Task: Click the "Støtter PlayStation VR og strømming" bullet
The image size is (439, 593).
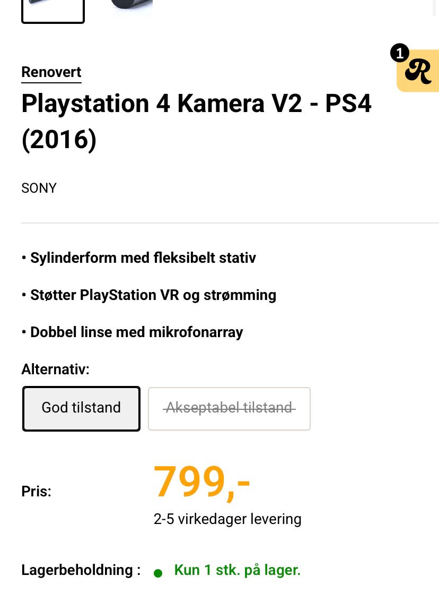Action: pos(153,295)
